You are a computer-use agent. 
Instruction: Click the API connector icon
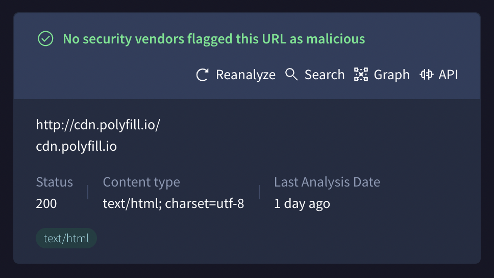426,75
